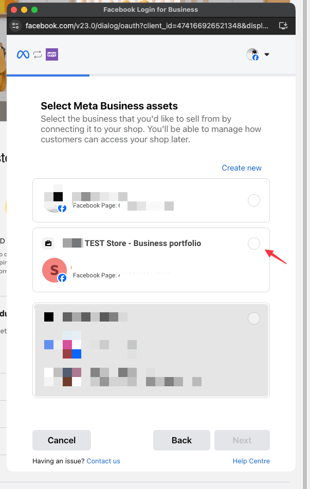Click the Next button

(242, 440)
